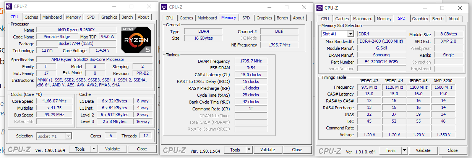This screenshot has width=472, height=158.
Task: Click the Part Number field F4-3200C14-8GFX
Action: (382, 62)
